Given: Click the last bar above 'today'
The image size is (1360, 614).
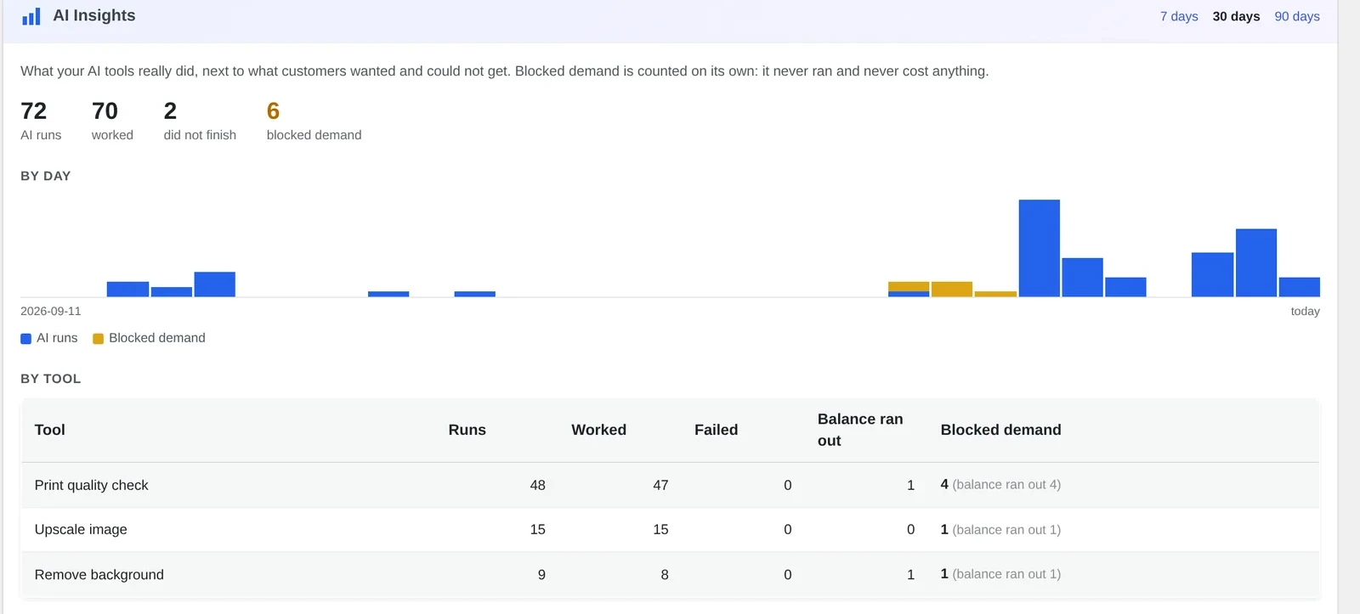Looking at the screenshot, I should [1299, 287].
